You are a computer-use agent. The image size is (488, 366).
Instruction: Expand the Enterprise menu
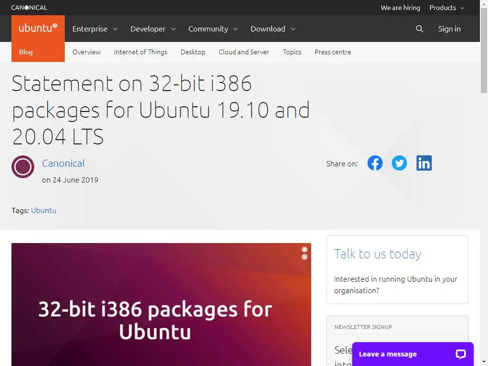pos(95,29)
